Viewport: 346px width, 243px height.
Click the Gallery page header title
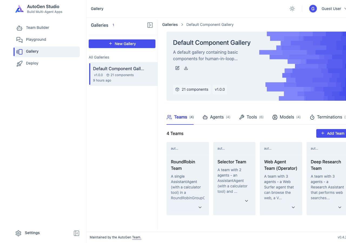(97, 9)
